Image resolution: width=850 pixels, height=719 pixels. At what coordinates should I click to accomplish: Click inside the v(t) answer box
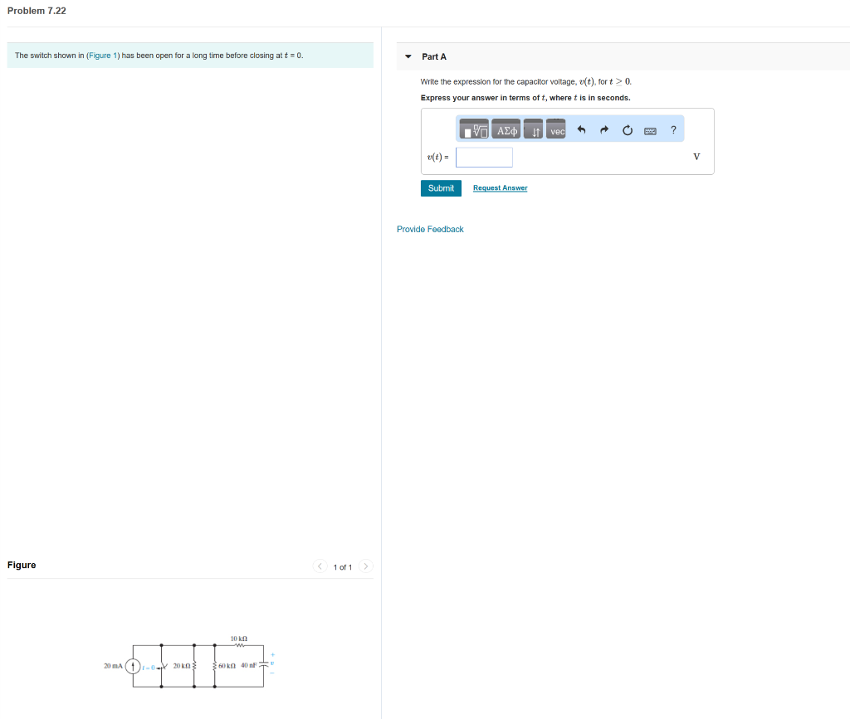[484, 157]
